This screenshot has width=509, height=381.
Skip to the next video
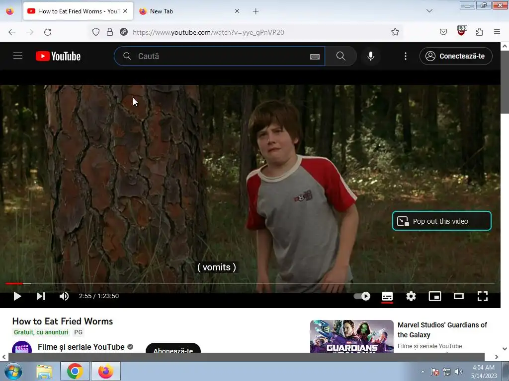pyautogui.click(x=41, y=296)
